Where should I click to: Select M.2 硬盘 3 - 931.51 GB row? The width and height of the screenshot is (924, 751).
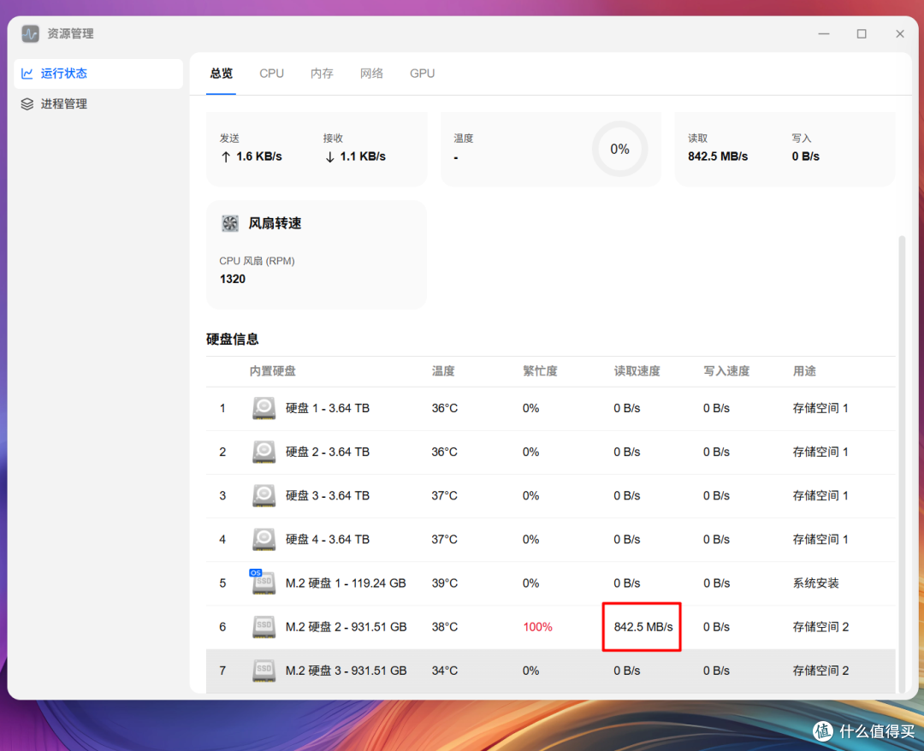(550, 671)
